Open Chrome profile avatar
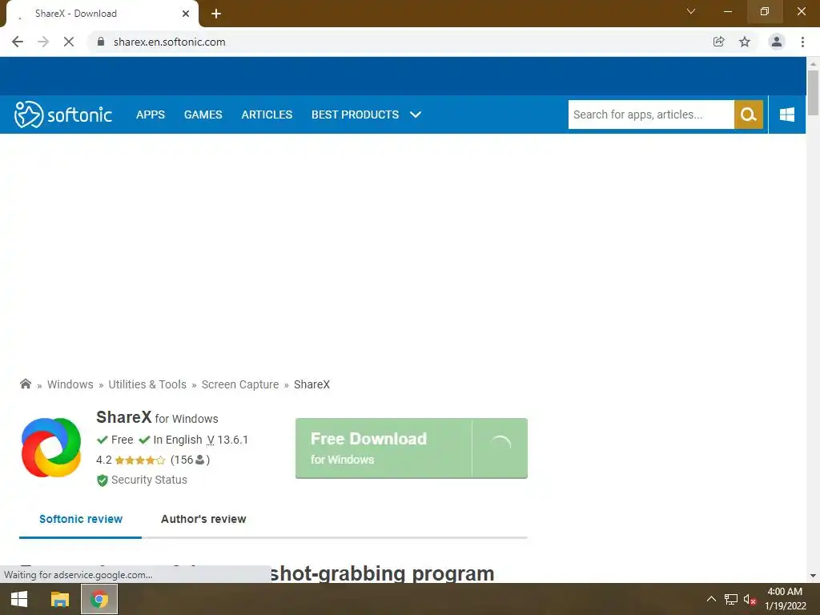 tap(777, 42)
